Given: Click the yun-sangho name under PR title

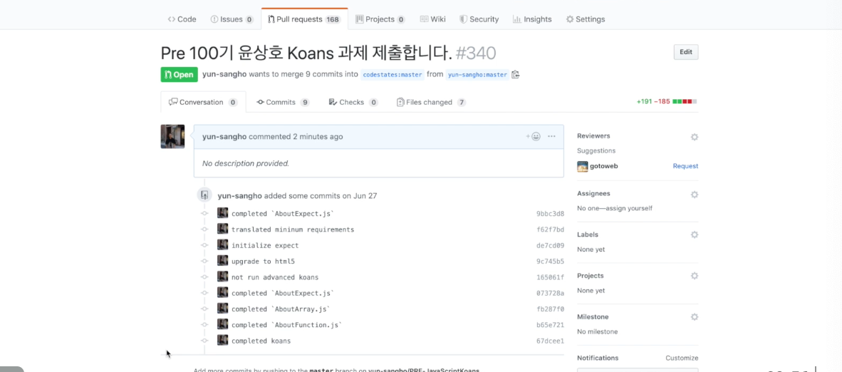Looking at the screenshot, I should 224,74.
